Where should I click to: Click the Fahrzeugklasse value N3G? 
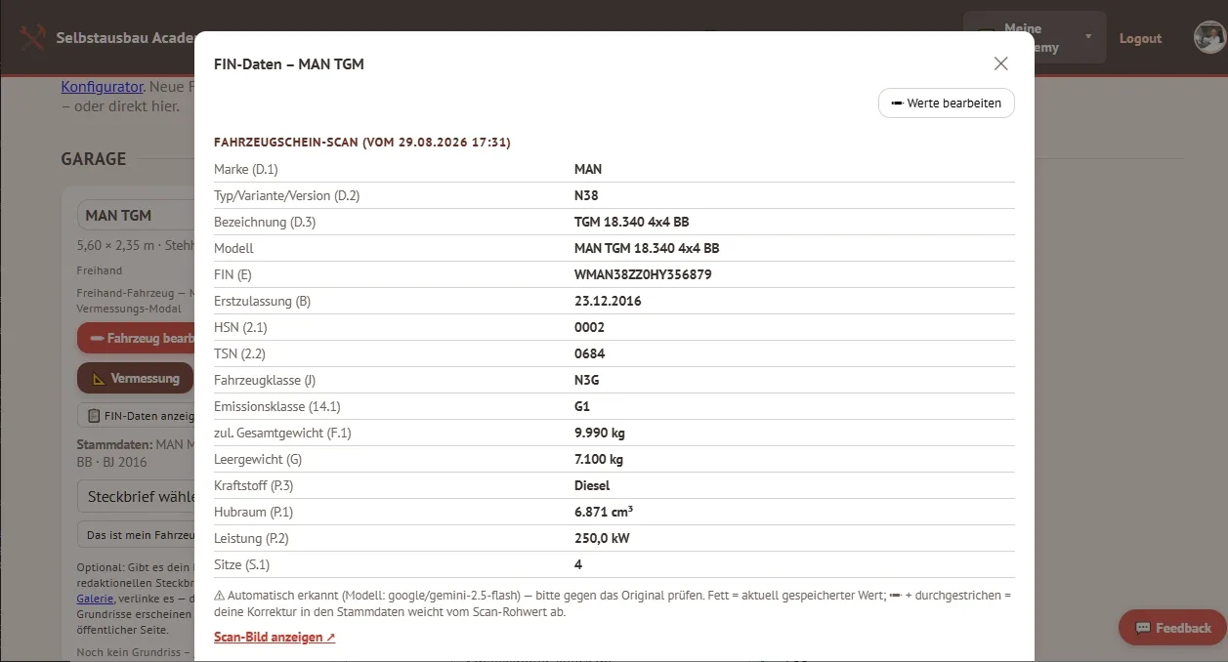click(x=588, y=380)
